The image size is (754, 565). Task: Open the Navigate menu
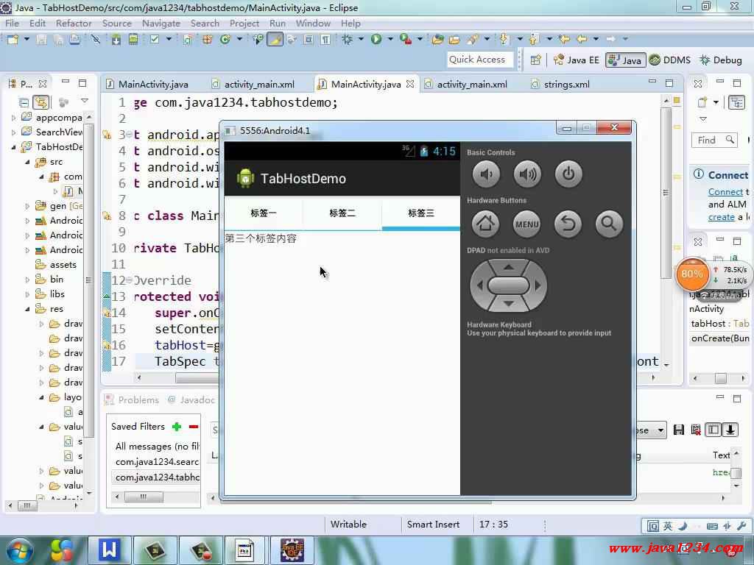[161, 23]
